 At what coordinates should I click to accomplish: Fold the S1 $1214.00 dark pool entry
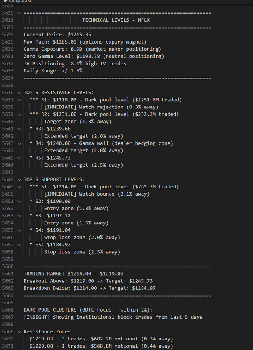click(x=19, y=186)
